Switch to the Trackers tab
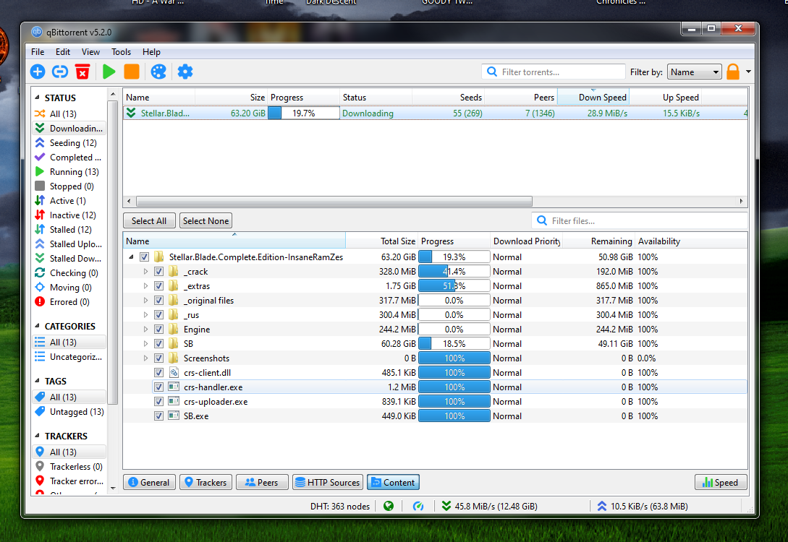788x542 pixels. click(206, 482)
